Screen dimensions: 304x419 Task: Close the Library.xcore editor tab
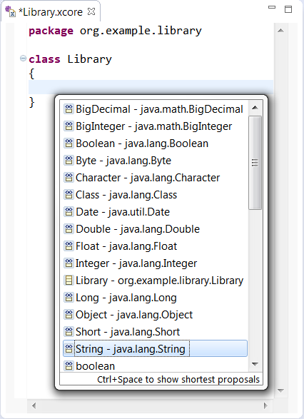(x=91, y=11)
